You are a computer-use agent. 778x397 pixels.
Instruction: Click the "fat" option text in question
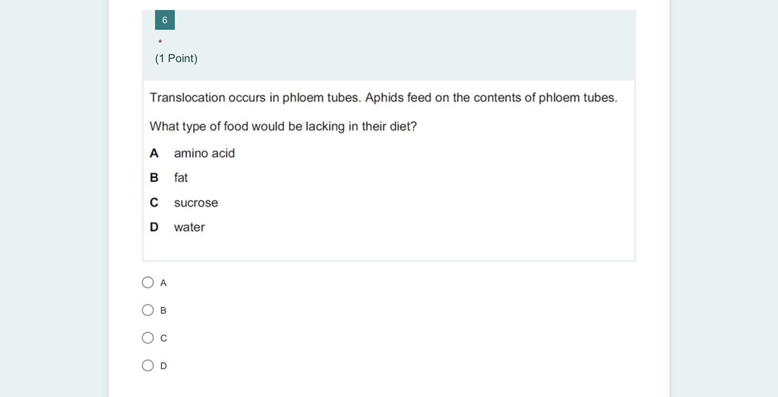point(181,178)
